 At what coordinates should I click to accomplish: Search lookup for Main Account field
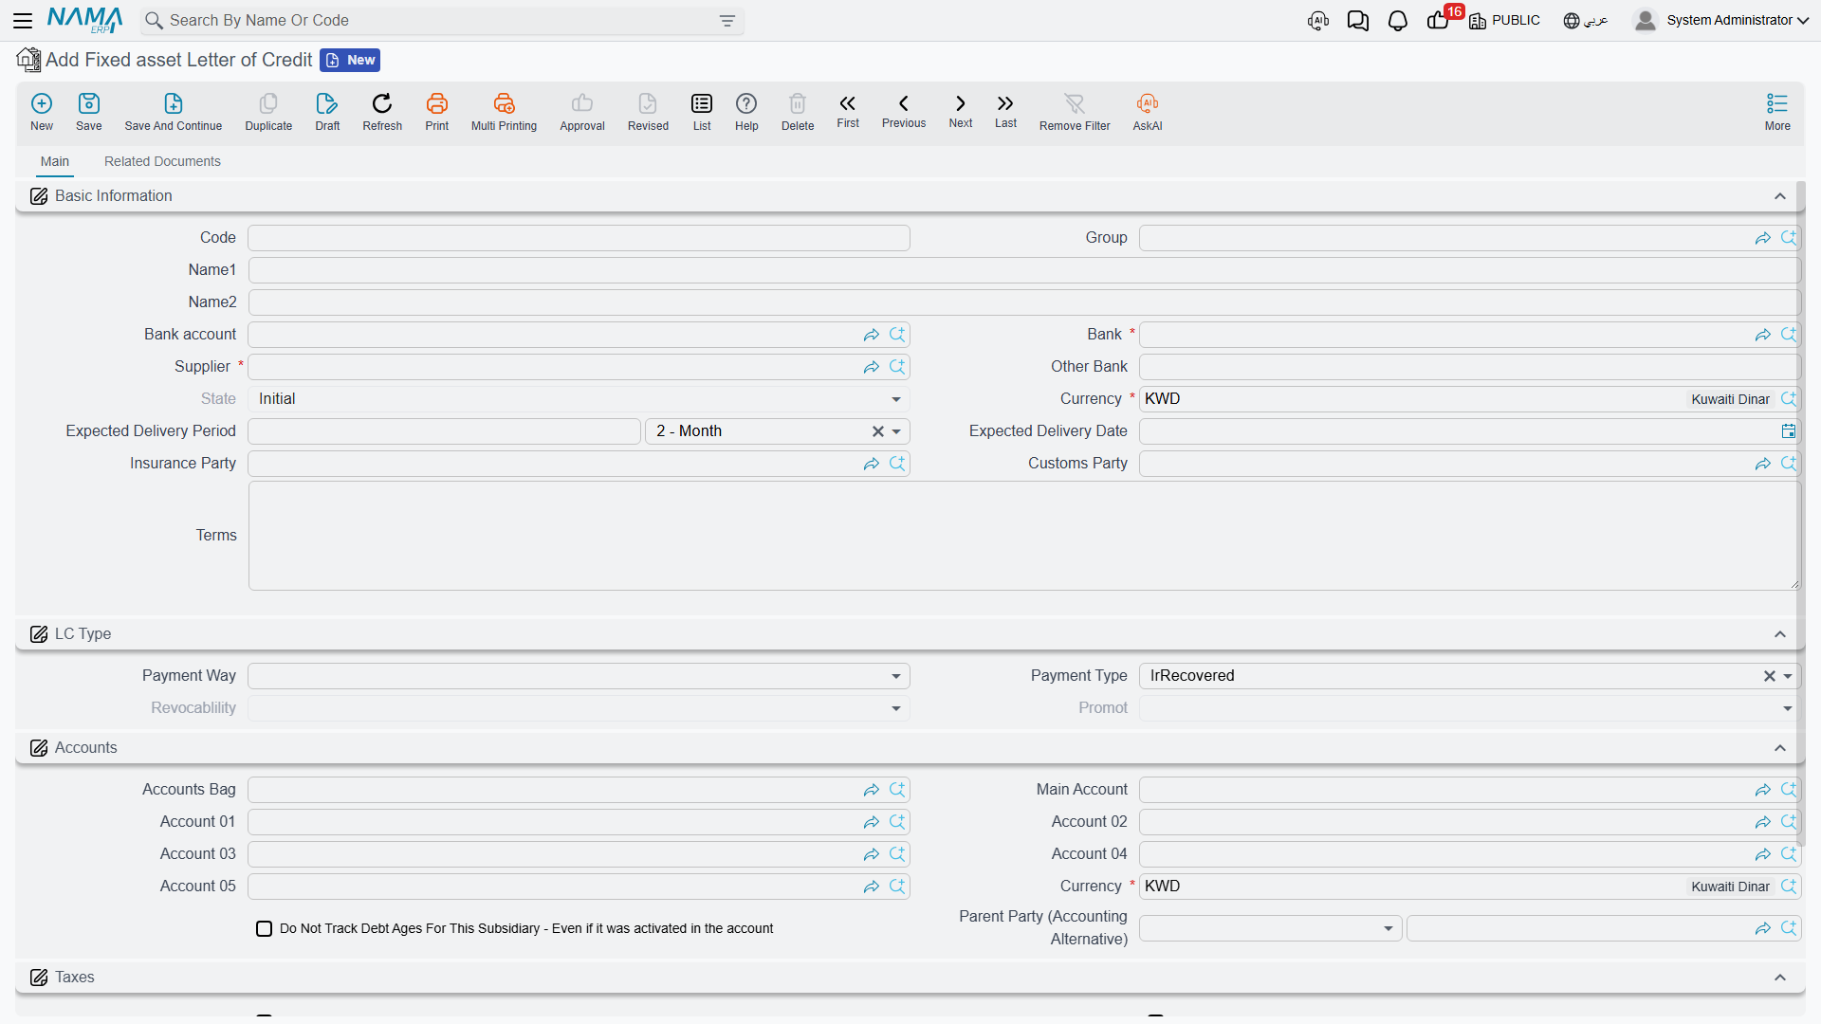1789,790
